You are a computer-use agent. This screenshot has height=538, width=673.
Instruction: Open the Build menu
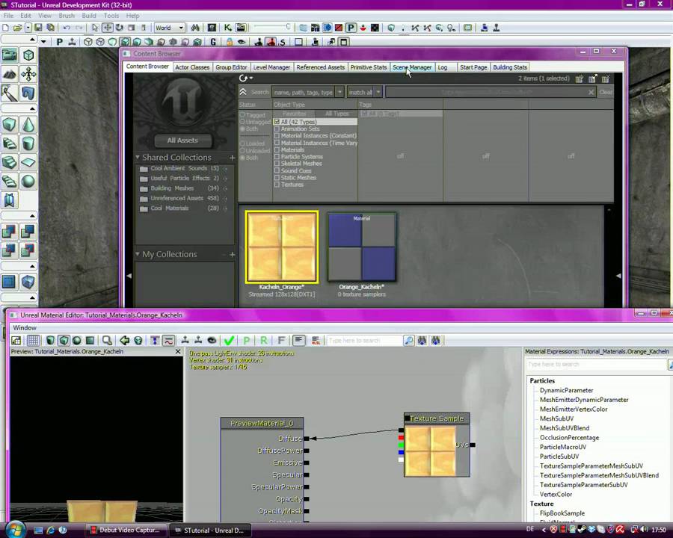click(89, 16)
